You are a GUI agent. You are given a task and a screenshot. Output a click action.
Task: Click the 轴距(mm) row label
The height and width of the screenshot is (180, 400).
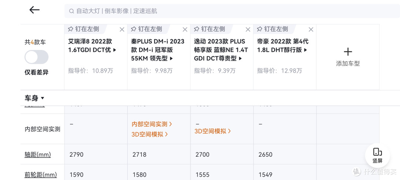pyautogui.click(x=37, y=154)
